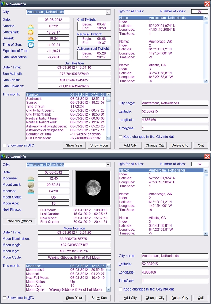211x304 pixels.
Task: Click the moonset icon beside Moonset
Action: (31, 191)
